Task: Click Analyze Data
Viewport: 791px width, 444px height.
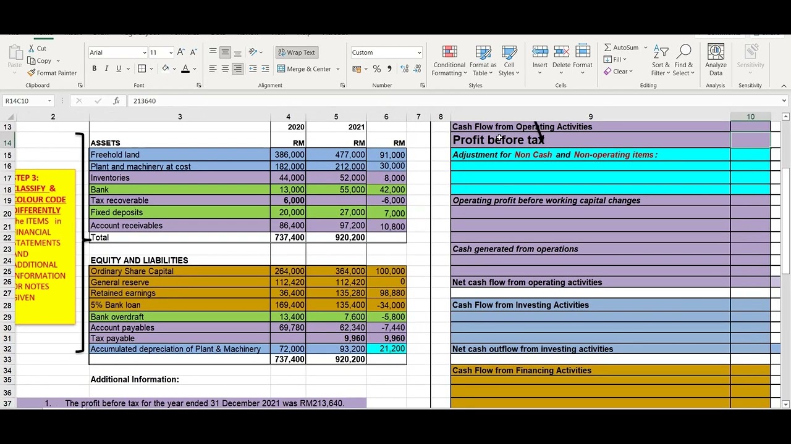Action: point(716,60)
